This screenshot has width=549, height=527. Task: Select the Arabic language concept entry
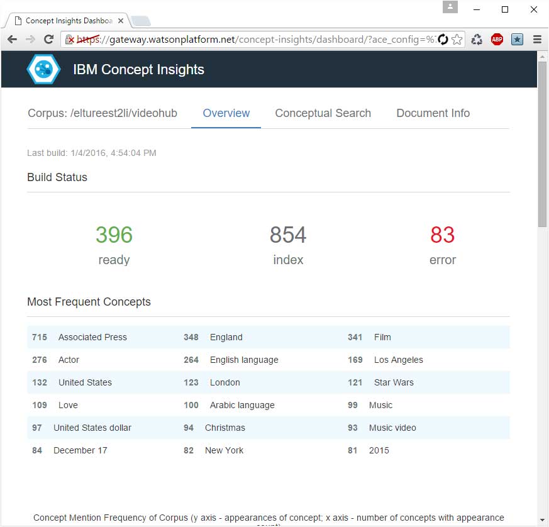click(x=229, y=405)
